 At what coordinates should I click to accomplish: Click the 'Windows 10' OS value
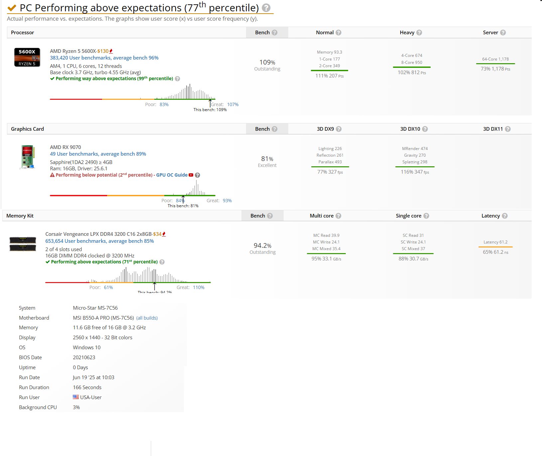[x=87, y=348]
